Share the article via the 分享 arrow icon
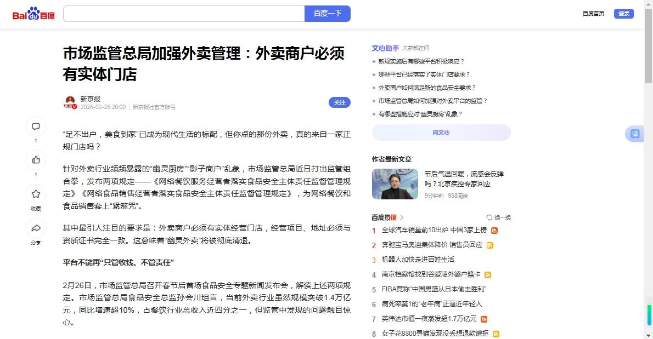 coord(36,228)
